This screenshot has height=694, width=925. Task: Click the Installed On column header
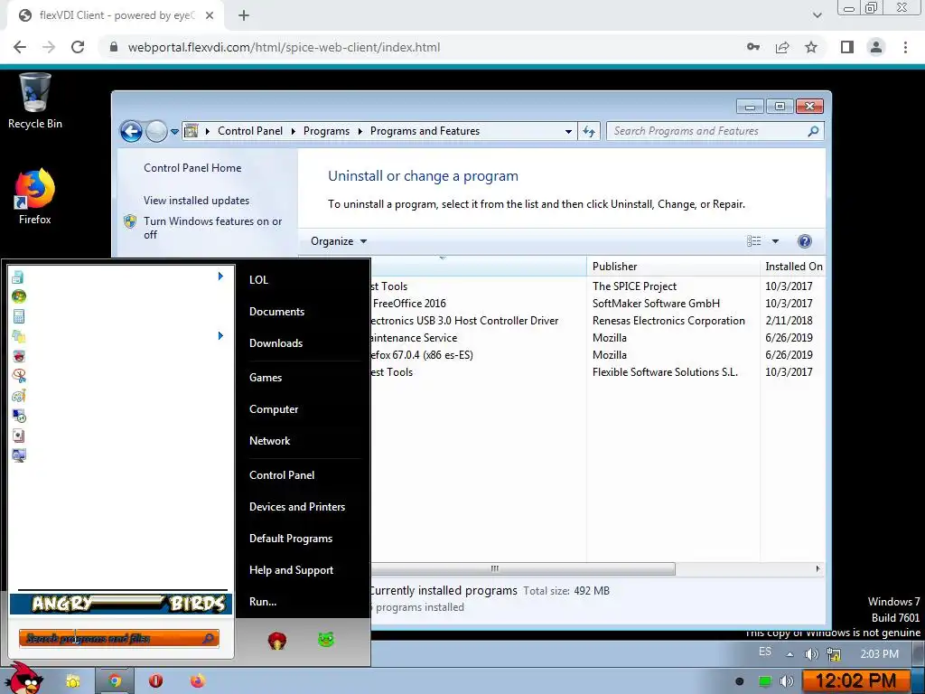coord(793,267)
